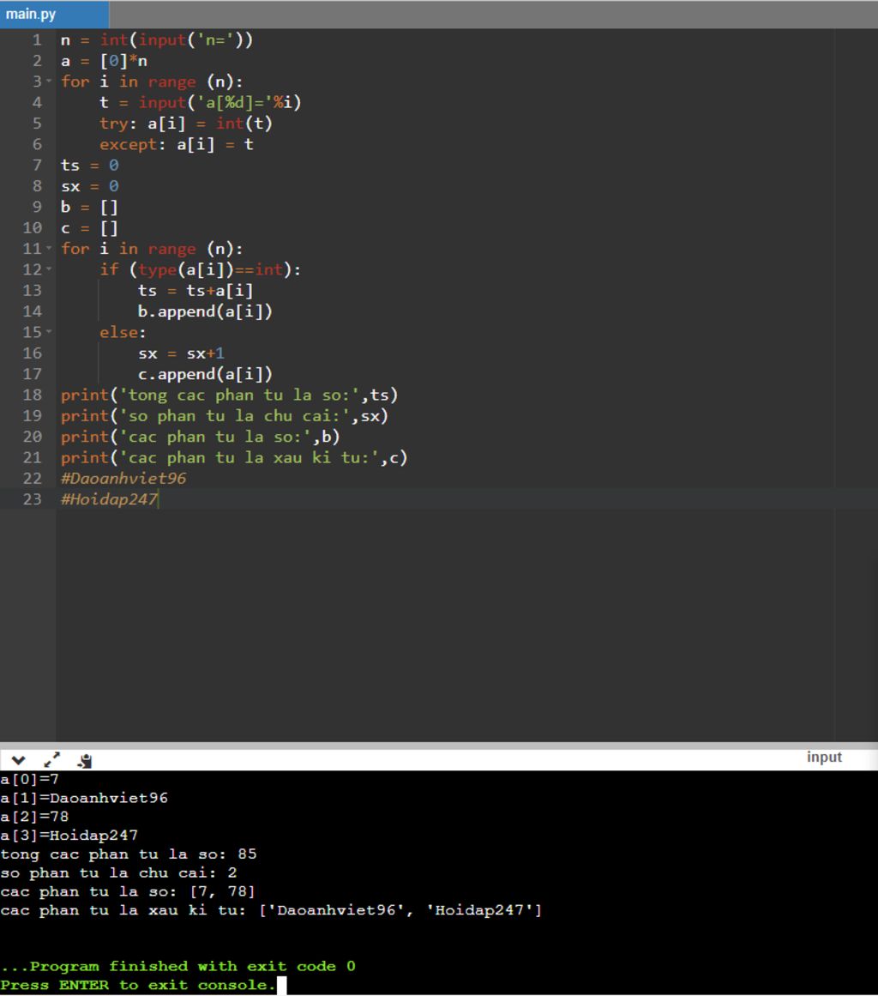Click the '#Daoanhviet96' comment line

123,479
